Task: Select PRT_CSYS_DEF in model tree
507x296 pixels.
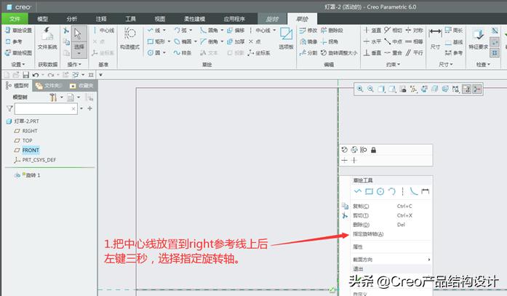Action: point(39,160)
